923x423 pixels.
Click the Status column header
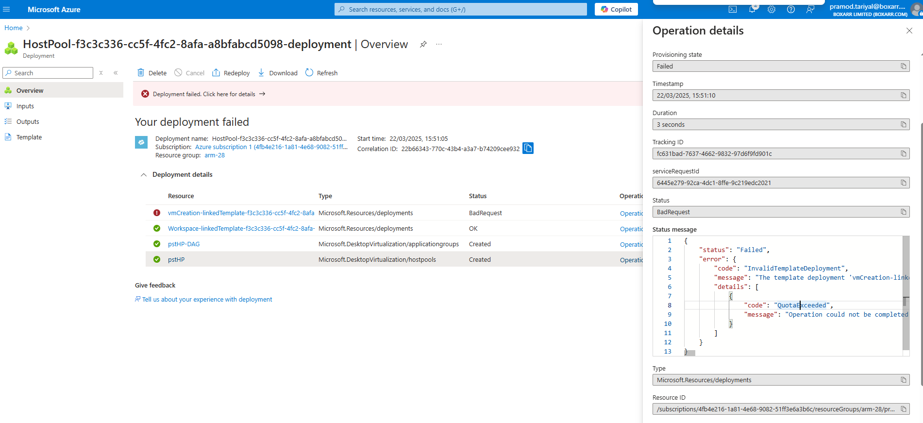pos(478,196)
